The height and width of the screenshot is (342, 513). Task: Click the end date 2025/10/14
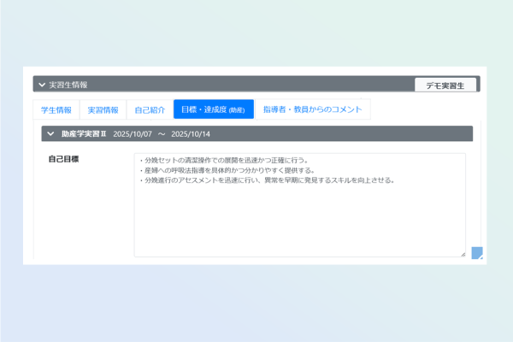coord(190,134)
